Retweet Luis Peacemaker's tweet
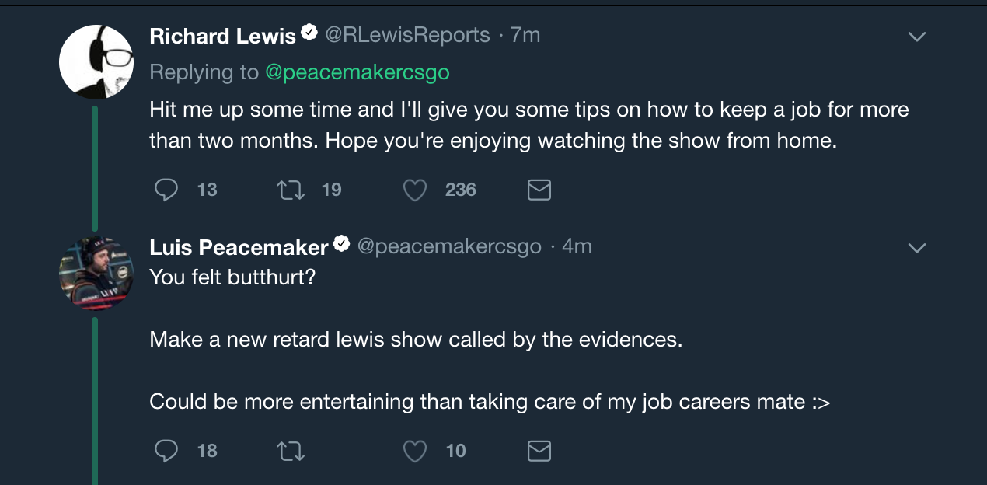987x485 pixels. point(291,451)
